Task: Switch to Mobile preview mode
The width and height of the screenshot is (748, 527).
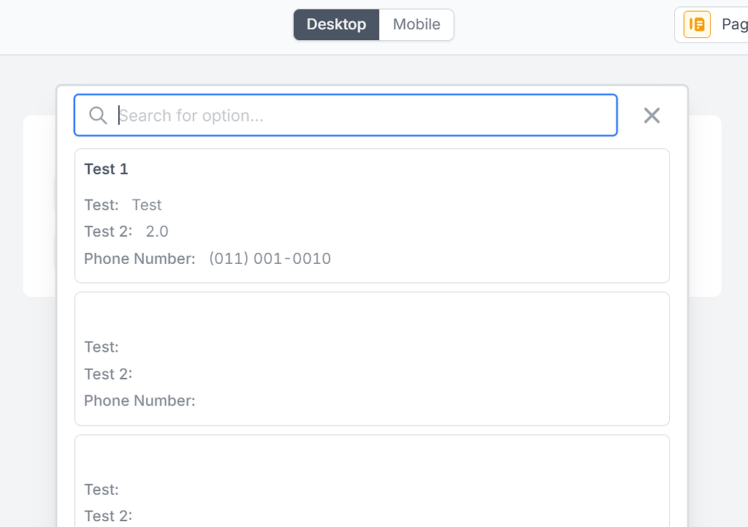Action: click(x=416, y=24)
